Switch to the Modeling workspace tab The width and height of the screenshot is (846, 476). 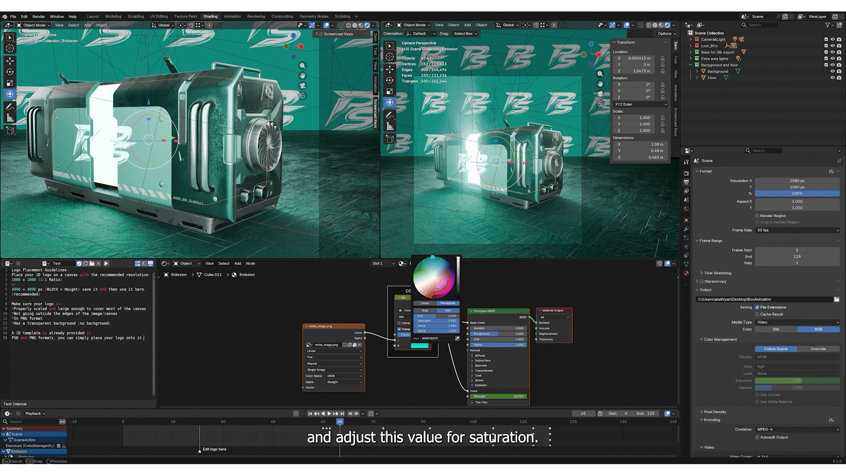[x=113, y=16]
